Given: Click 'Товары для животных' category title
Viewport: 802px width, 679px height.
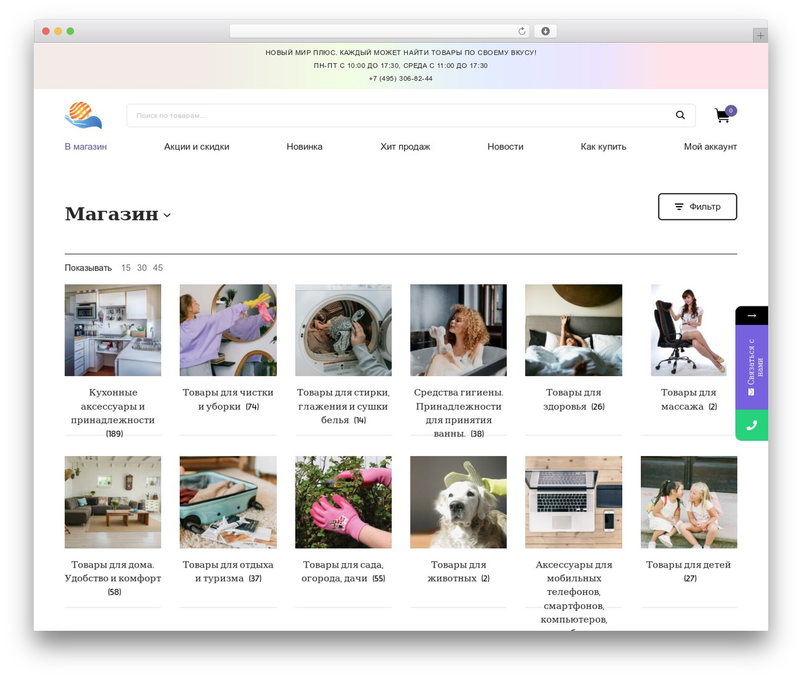Looking at the screenshot, I should pos(457,571).
